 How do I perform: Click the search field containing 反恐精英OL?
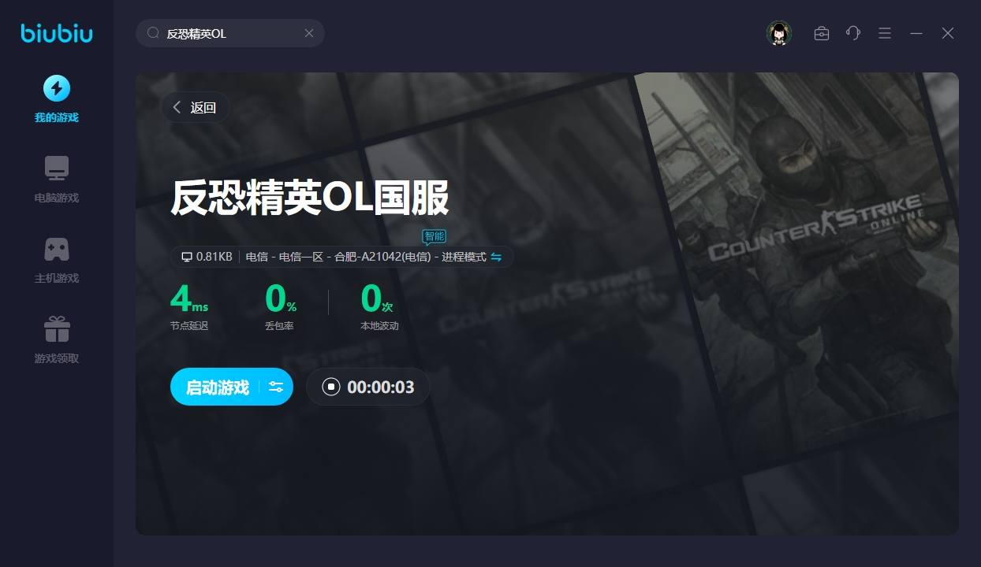coord(229,33)
